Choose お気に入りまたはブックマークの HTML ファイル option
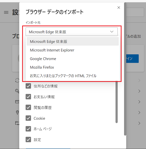This screenshot has width=146, height=149. pyautogui.click(x=73, y=76)
